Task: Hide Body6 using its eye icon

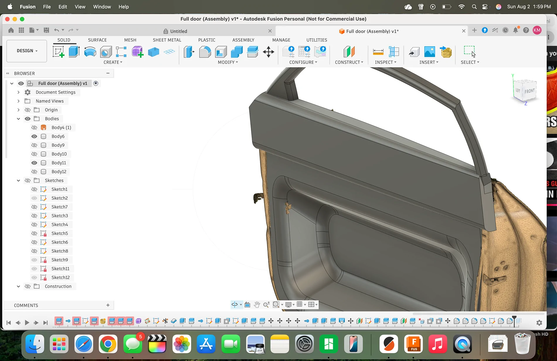Action: (34, 136)
